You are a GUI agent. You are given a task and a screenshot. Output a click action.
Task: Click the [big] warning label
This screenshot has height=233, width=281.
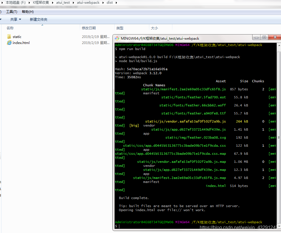[134, 125]
